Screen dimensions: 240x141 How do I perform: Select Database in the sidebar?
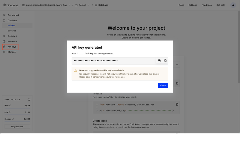(12, 20)
